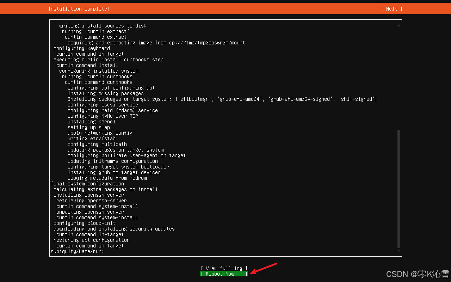Select the 'final system configuration' line

click(87, 184)
